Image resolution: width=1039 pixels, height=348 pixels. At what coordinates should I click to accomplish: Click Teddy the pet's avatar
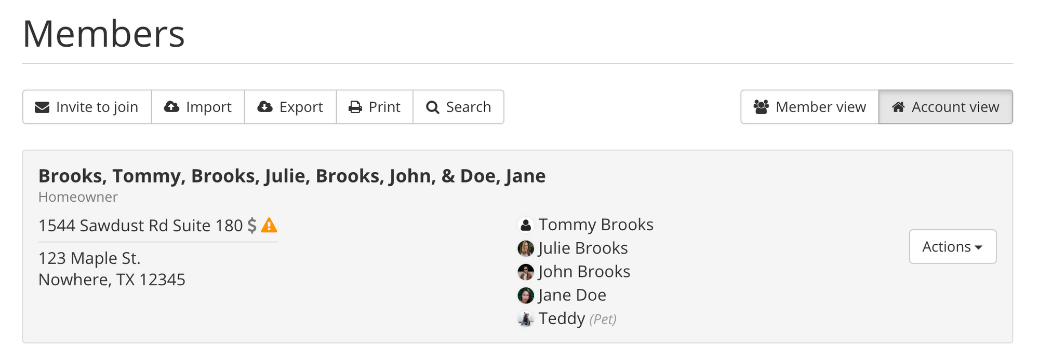[526, 318]
